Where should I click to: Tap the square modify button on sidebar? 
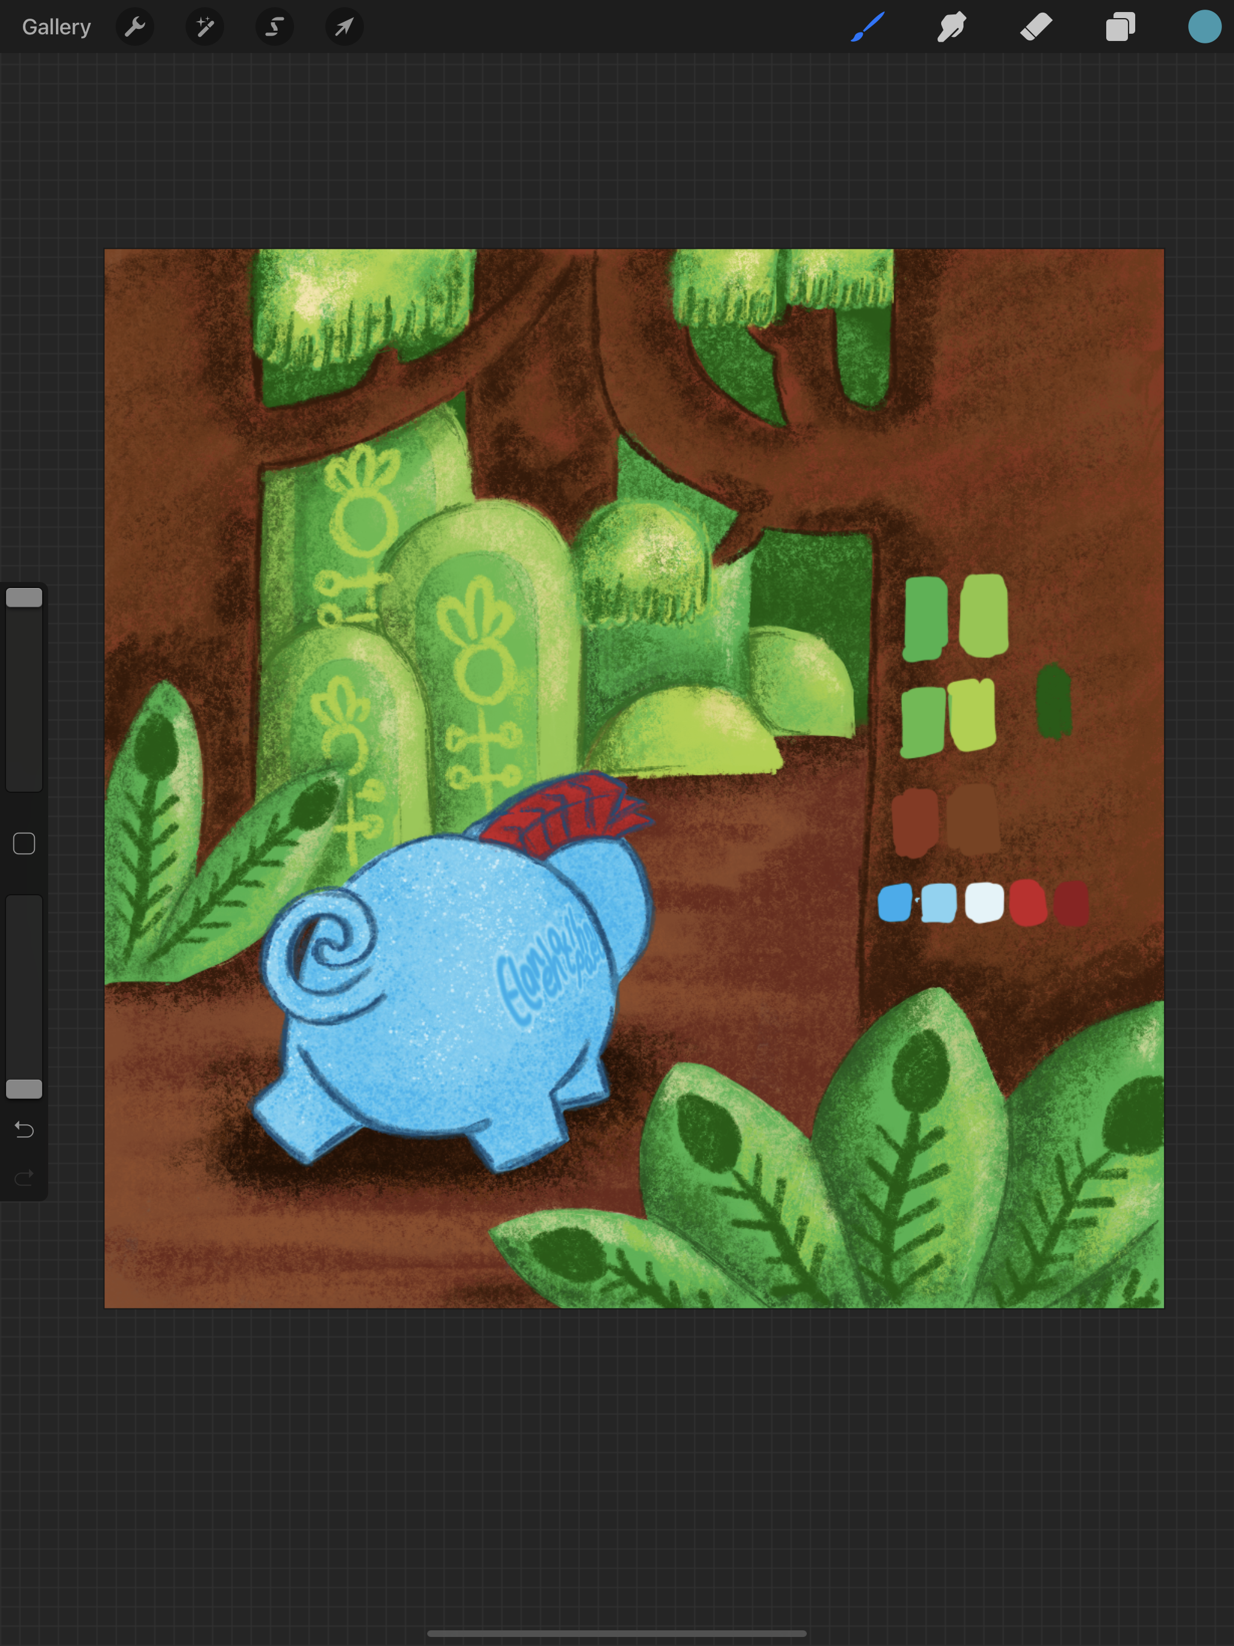pyautogui.click(x=24, y=843)
